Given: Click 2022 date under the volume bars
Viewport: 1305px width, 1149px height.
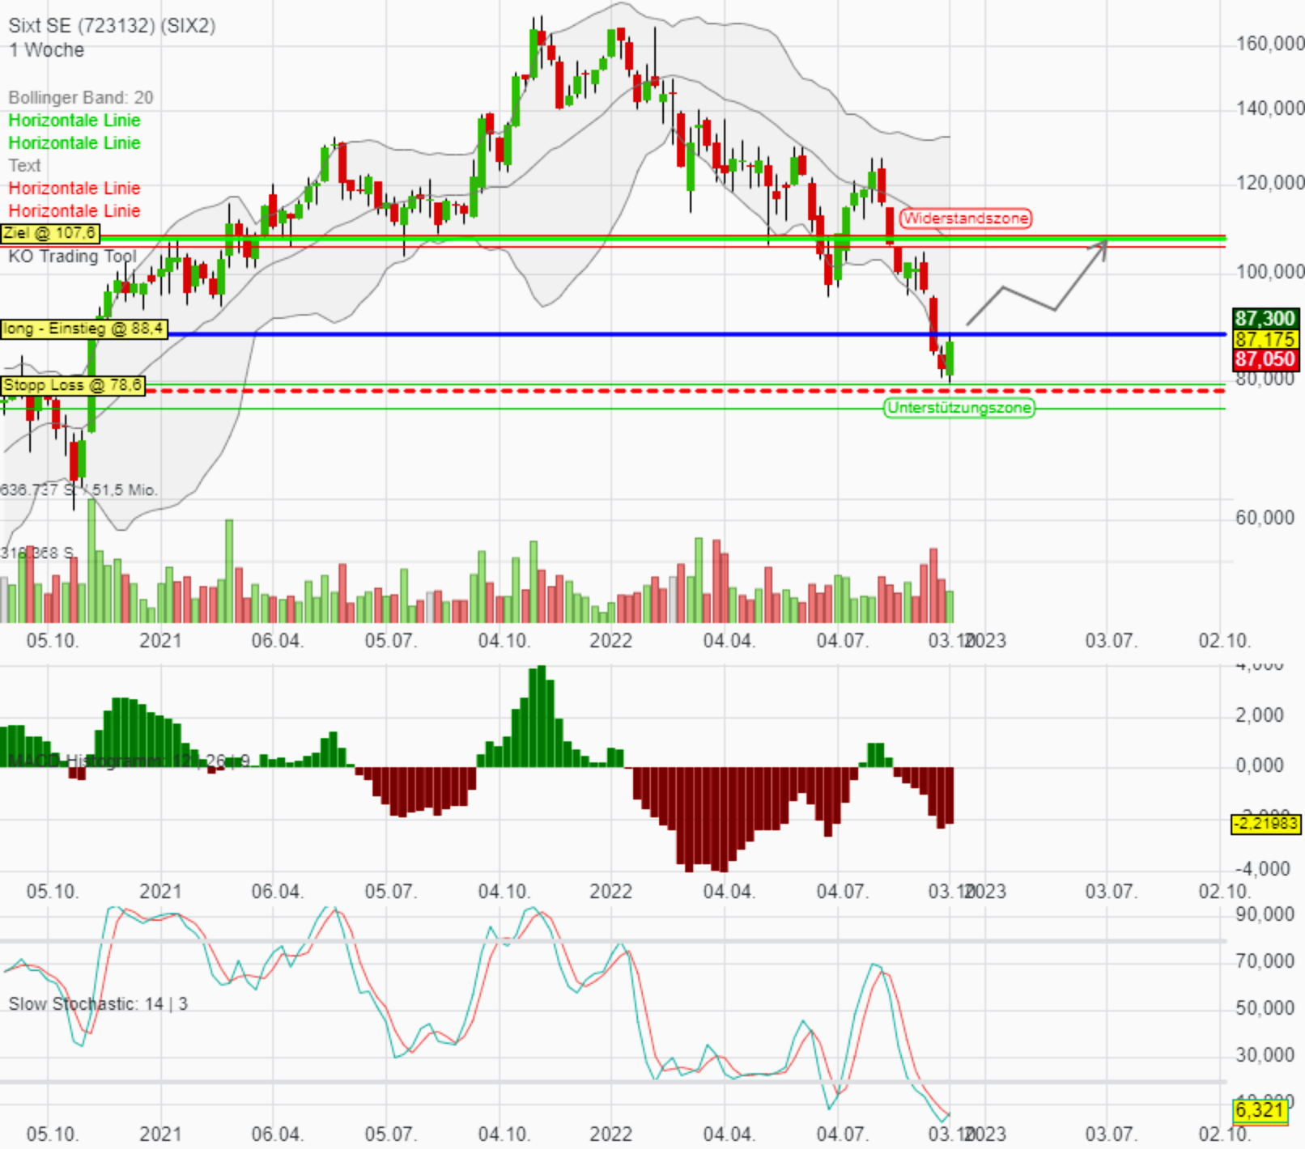Looking at the screenshot, I should [x=610, y=642].
